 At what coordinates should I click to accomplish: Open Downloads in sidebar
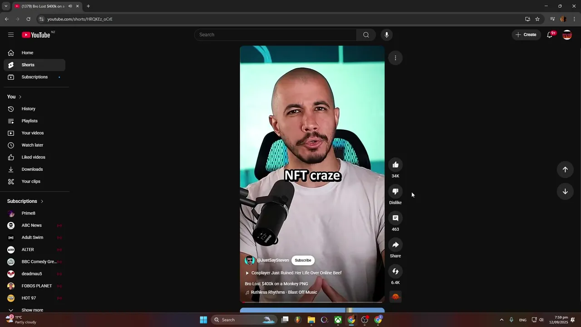tap(34, 169)
